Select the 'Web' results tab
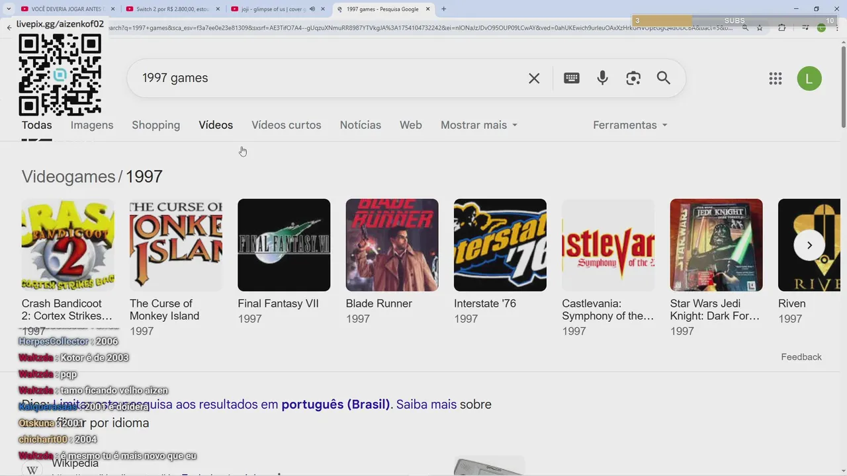Image resolution: width=847 pixels, height=476 pixels. [x=410, y=125]
